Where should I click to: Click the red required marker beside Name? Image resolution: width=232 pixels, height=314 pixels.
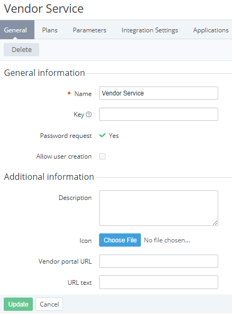point(69,93)
